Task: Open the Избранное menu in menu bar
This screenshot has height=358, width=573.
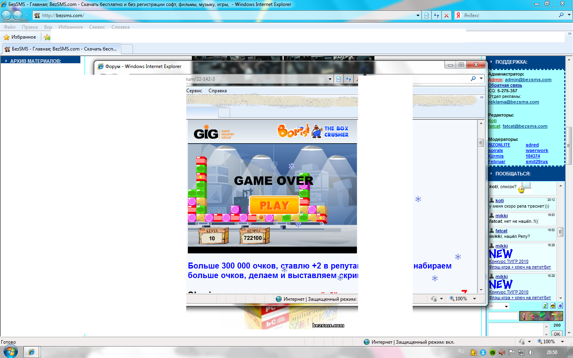Action: 70,27
